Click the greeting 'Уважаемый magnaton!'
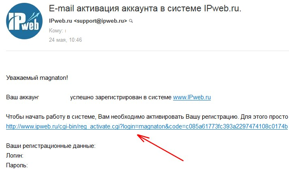 [x=37, y=78]
